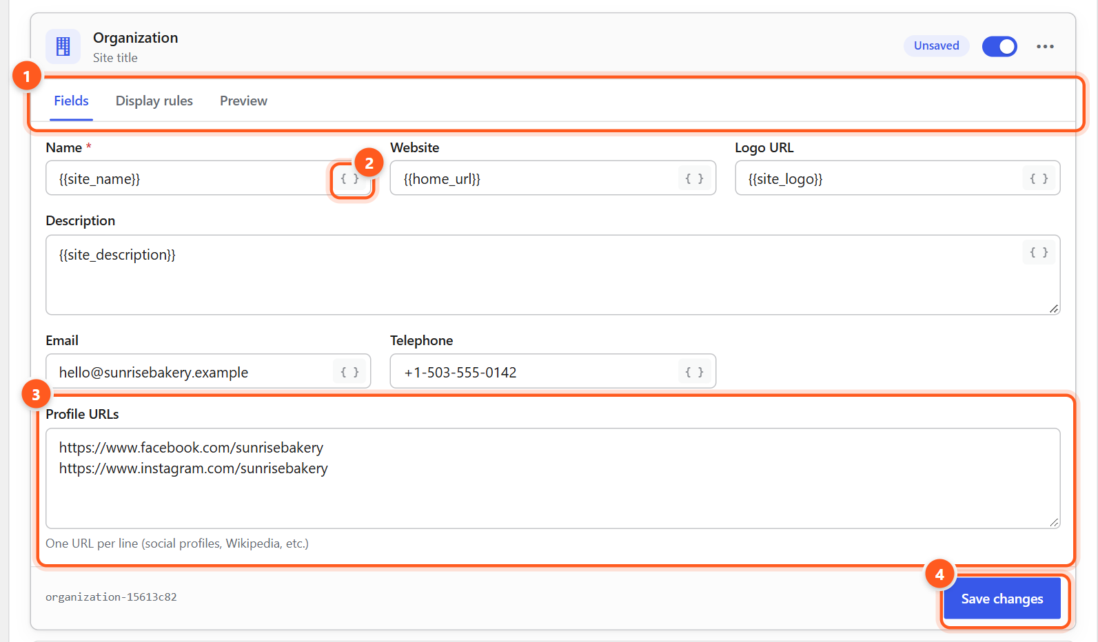Click the Profile URLs label
This screenshot has width=1098, height=642.
82,414
